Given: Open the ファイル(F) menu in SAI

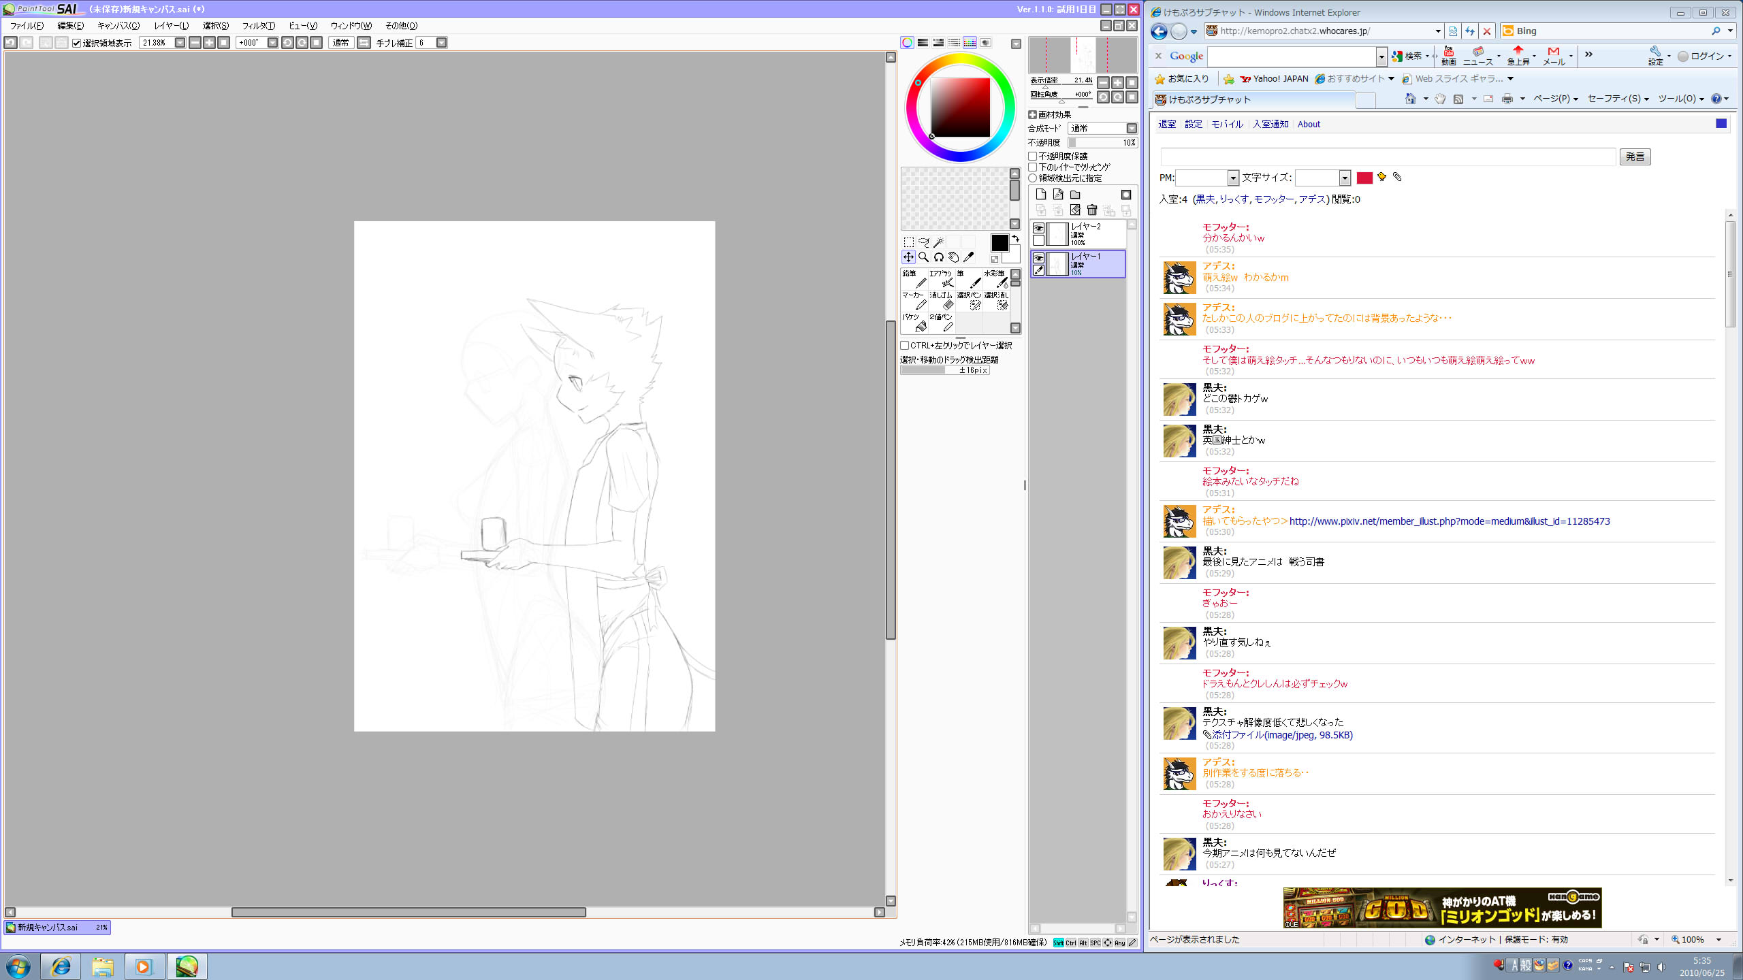Looking at the screenshot, I should (27, 26).
